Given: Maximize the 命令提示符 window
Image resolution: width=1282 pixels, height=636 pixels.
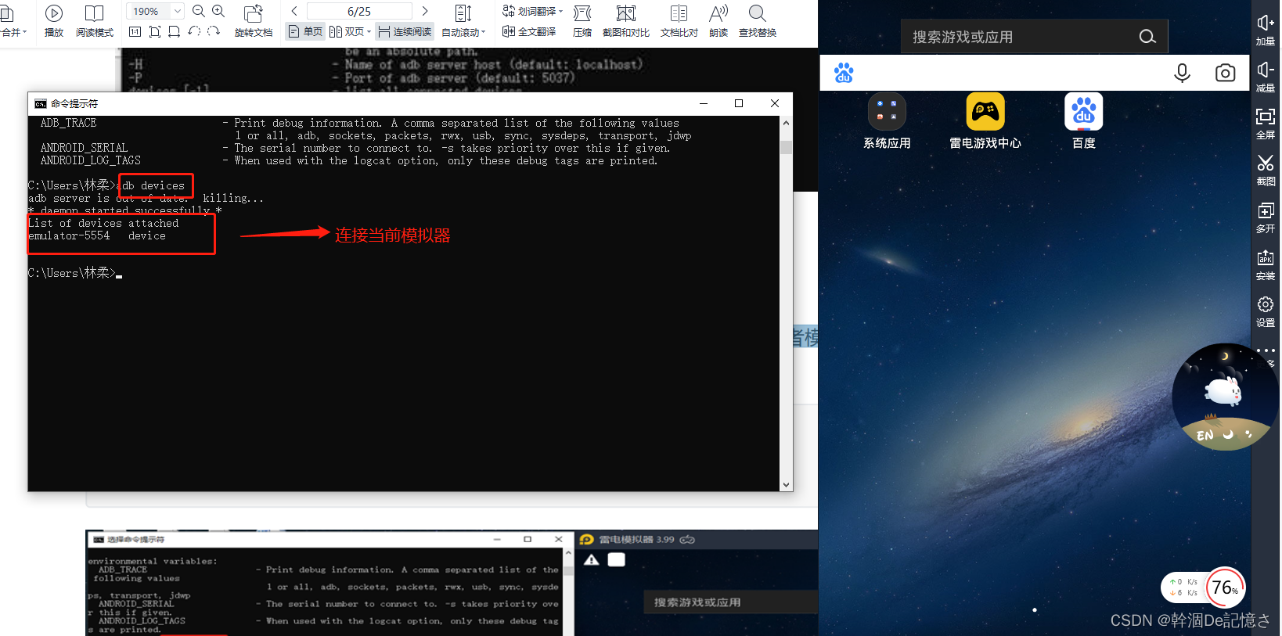Looking at the screenshot, I should 738,103.
